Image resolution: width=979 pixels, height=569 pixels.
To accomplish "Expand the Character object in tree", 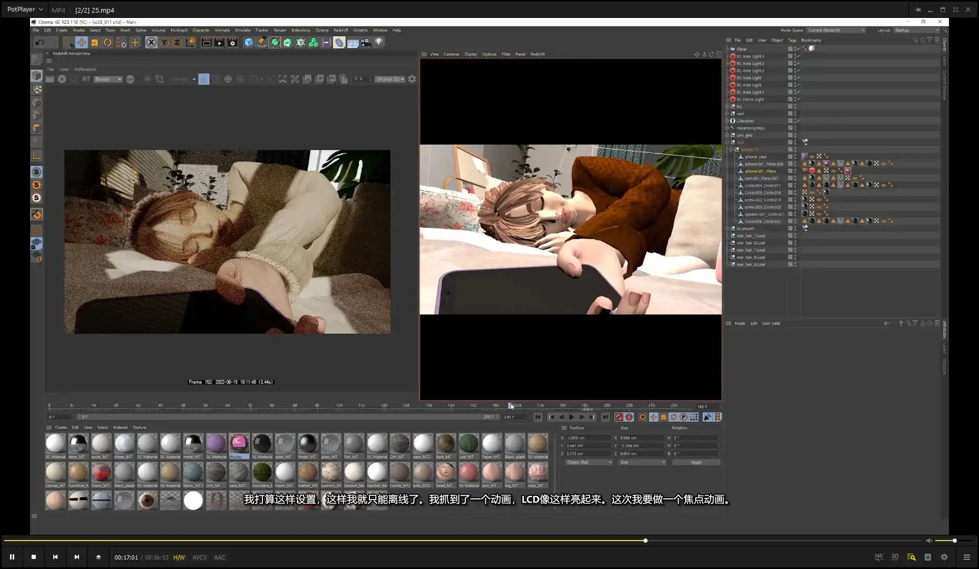I will (727, 121).
